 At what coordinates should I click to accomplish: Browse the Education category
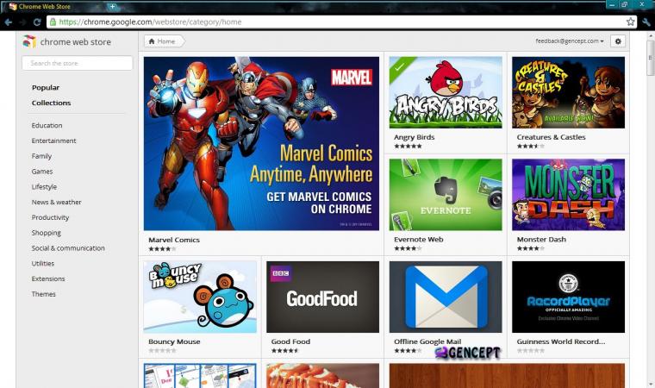pos(47,125)
